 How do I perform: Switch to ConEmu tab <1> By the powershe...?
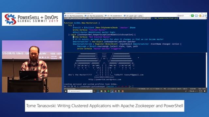pos(74,16)
